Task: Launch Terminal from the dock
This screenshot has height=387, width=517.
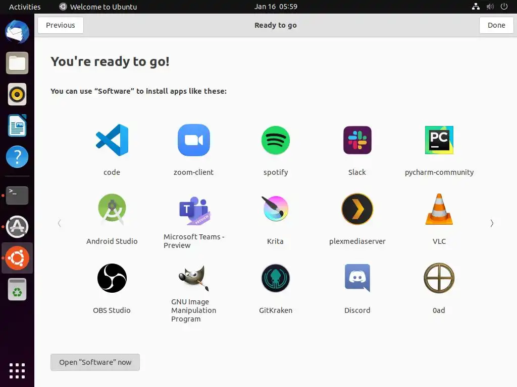Action: pyautogui.click(x=17, y=196)
